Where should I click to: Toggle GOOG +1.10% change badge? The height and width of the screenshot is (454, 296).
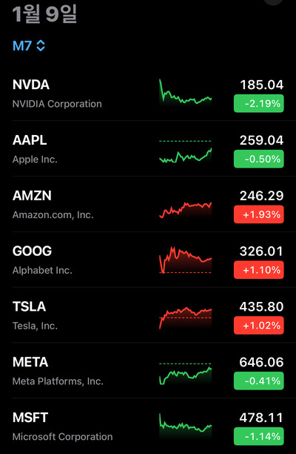[x=259, y=270]
